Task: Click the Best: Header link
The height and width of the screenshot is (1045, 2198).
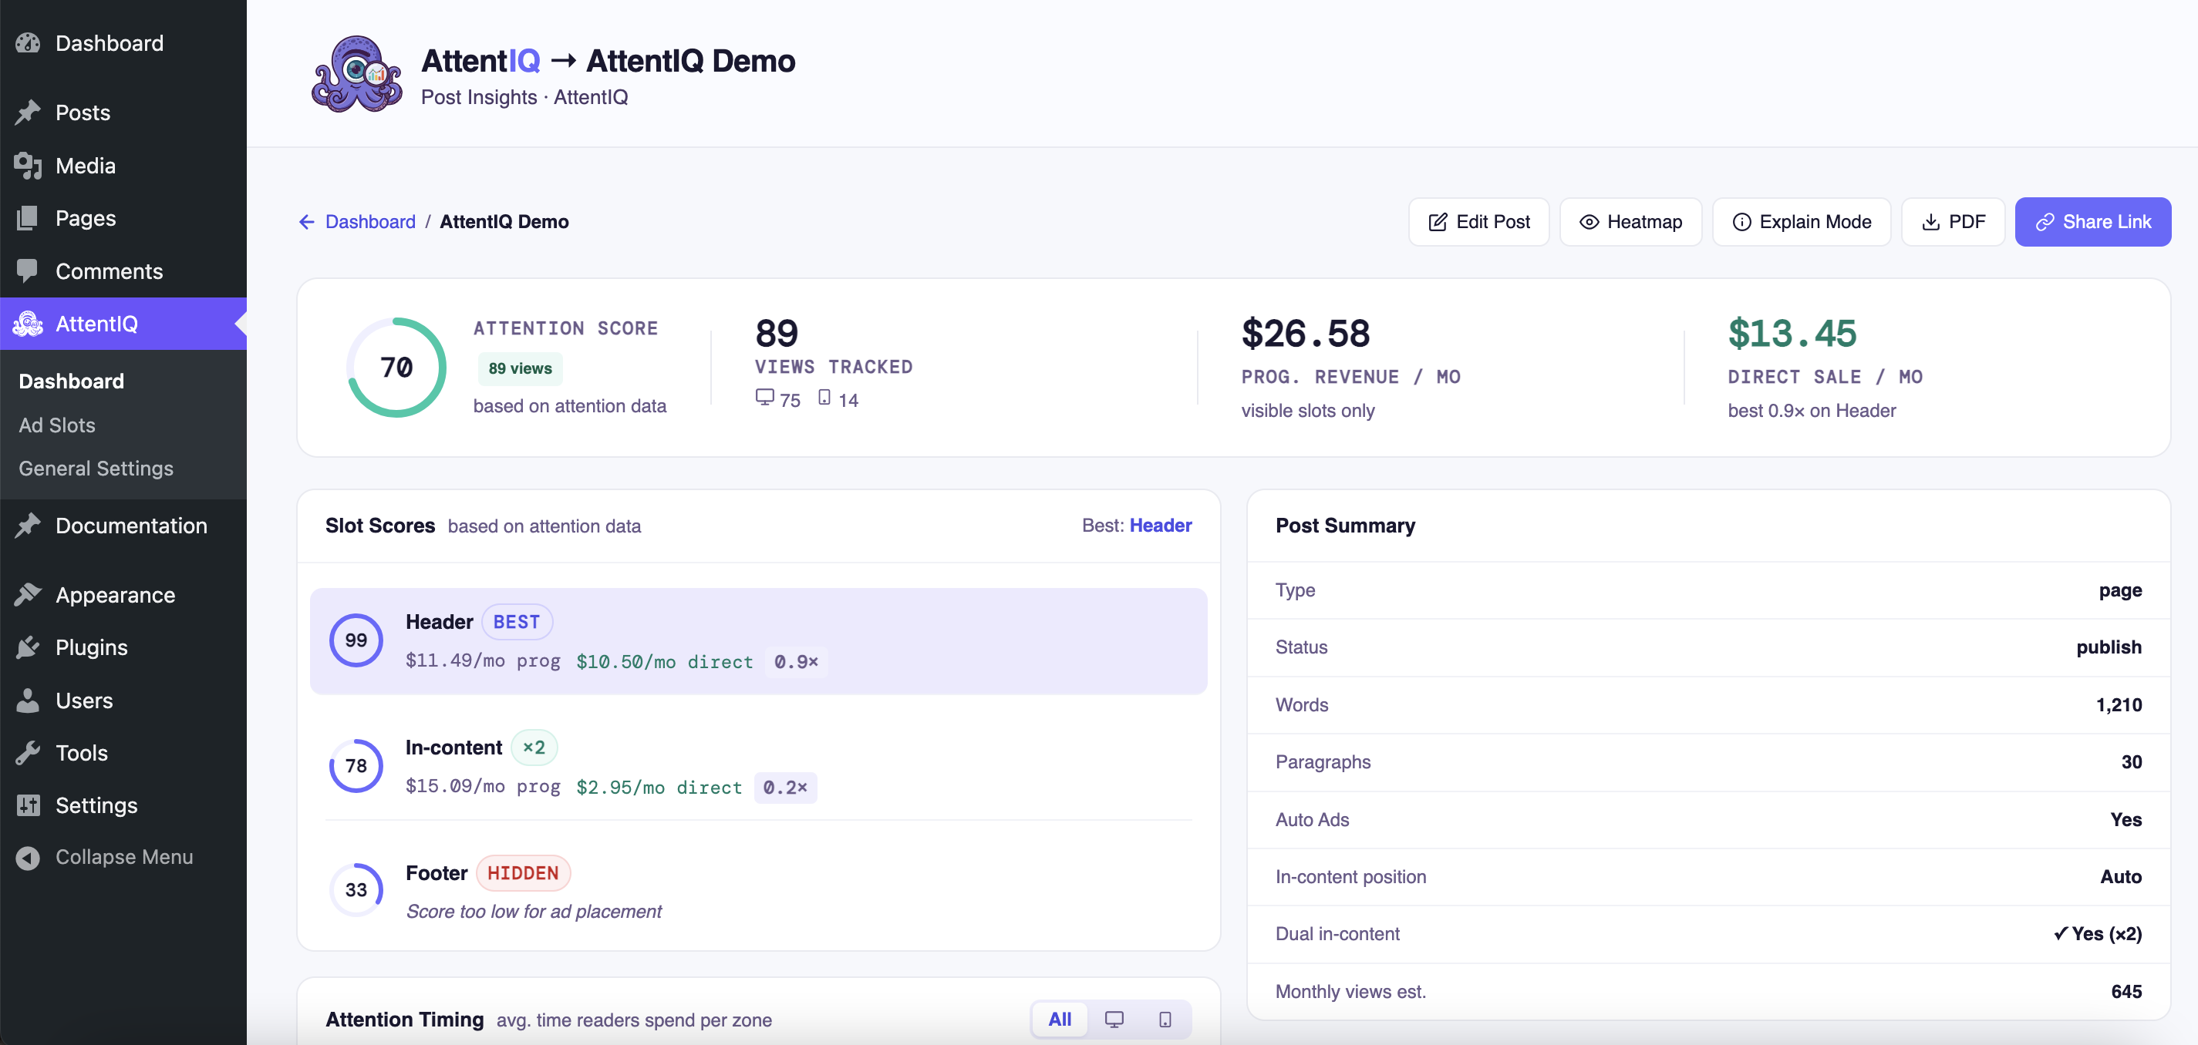Action: 1160,525
